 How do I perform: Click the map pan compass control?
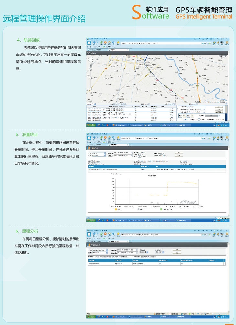[91, 59]
